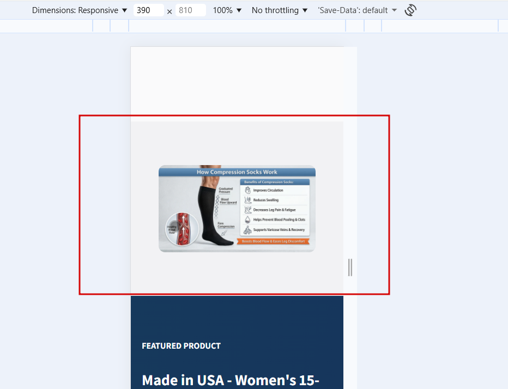Image resolution: width=508 pixels, height=389 pixels.
Task: Edit the viewport width field showing 390
Action: tap(149, 10)
